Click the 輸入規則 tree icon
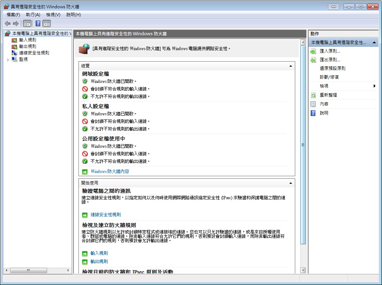The width and height of the screenshot is (382, 285). point(14,40)
